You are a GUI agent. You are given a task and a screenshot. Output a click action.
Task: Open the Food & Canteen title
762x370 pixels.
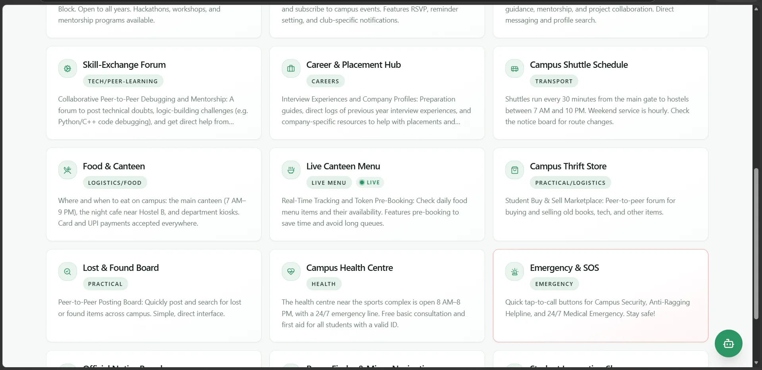(114, 166)
